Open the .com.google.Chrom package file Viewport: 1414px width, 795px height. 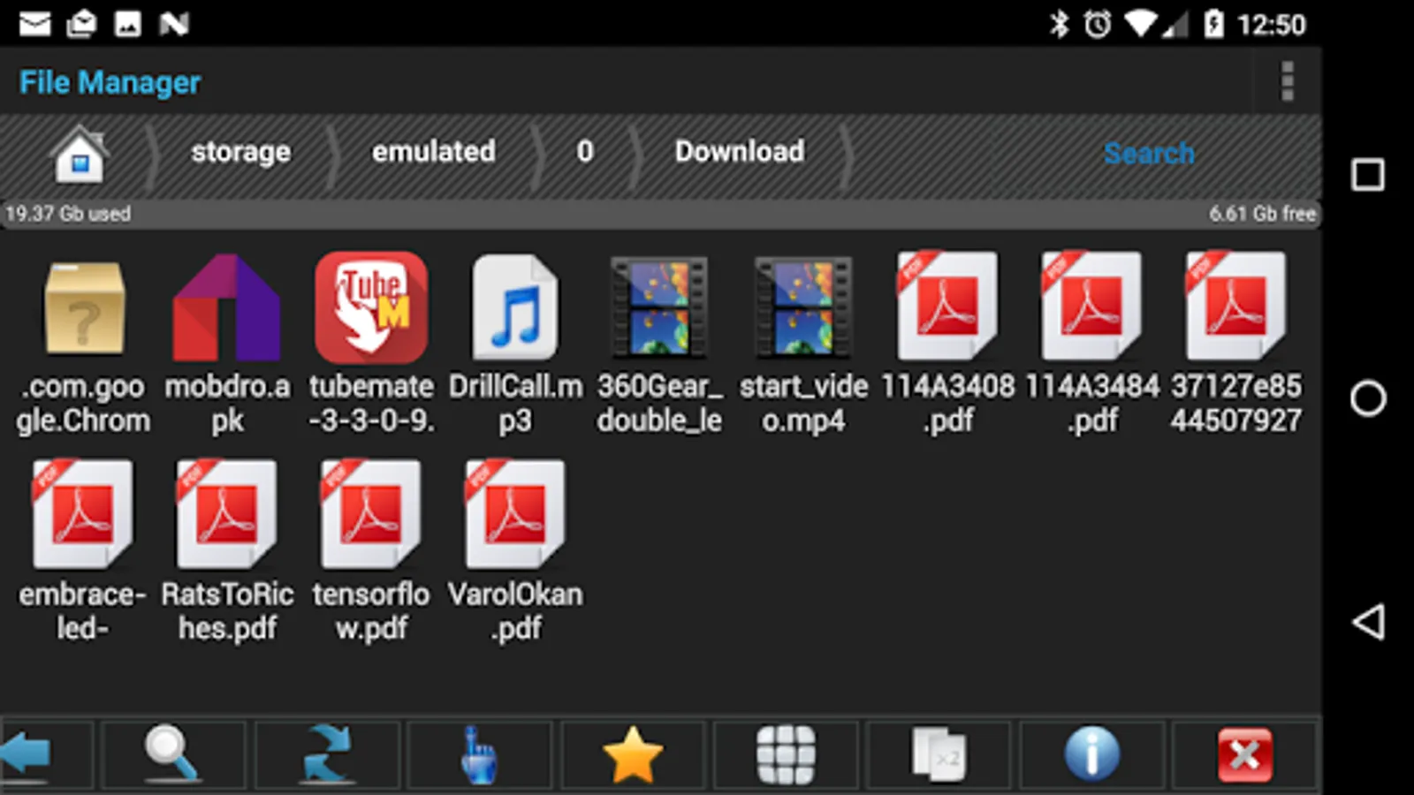point(83,344)
